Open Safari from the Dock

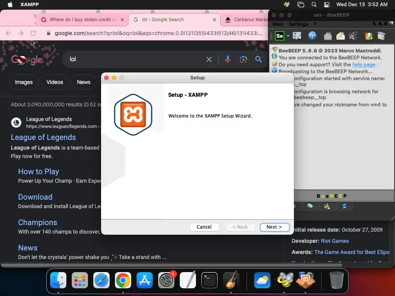click(101, 280)
